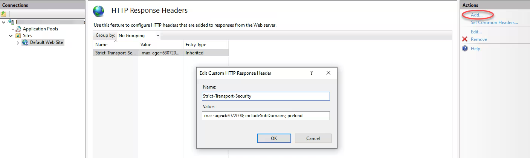Click the server node icon in Connections tree
Image resolution: width=530 pixels, height=158 pixels.
tap(11, 22)
